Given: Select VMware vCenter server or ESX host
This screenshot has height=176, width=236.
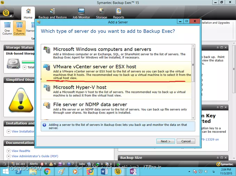Looking at the screenshot, I should [116, 72].
